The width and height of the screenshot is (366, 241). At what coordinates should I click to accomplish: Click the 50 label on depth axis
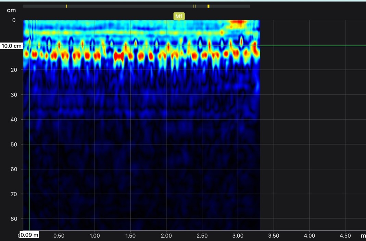14,144
